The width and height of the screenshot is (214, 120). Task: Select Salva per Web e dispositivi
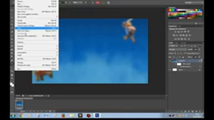point(36,36)
